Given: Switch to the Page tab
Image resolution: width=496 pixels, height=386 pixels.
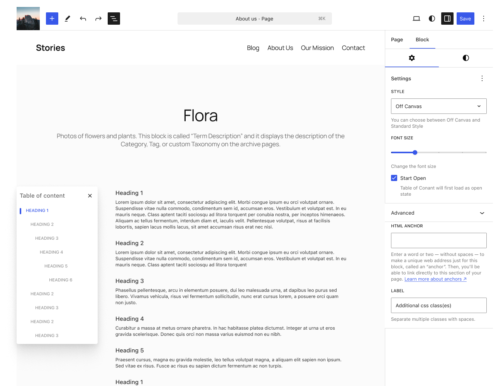Looking at the screenshot, I should [397, 39].
